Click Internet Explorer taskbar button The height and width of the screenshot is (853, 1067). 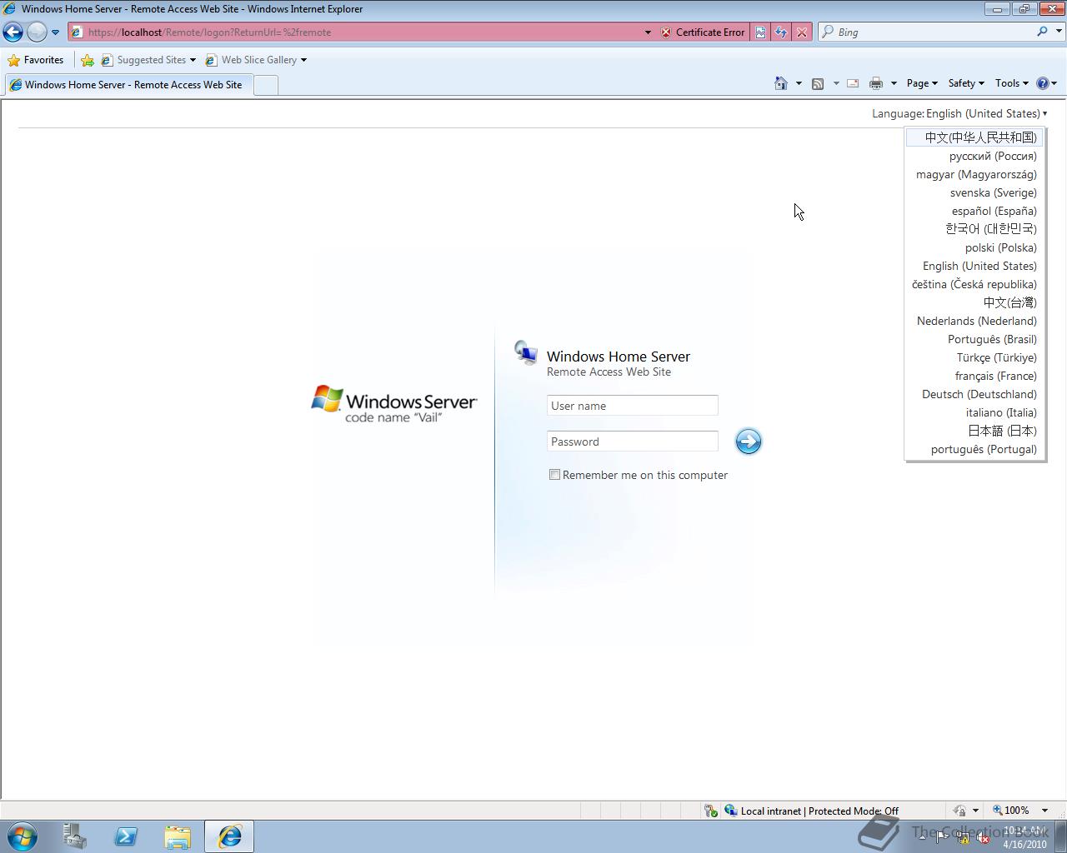point(229,836)
